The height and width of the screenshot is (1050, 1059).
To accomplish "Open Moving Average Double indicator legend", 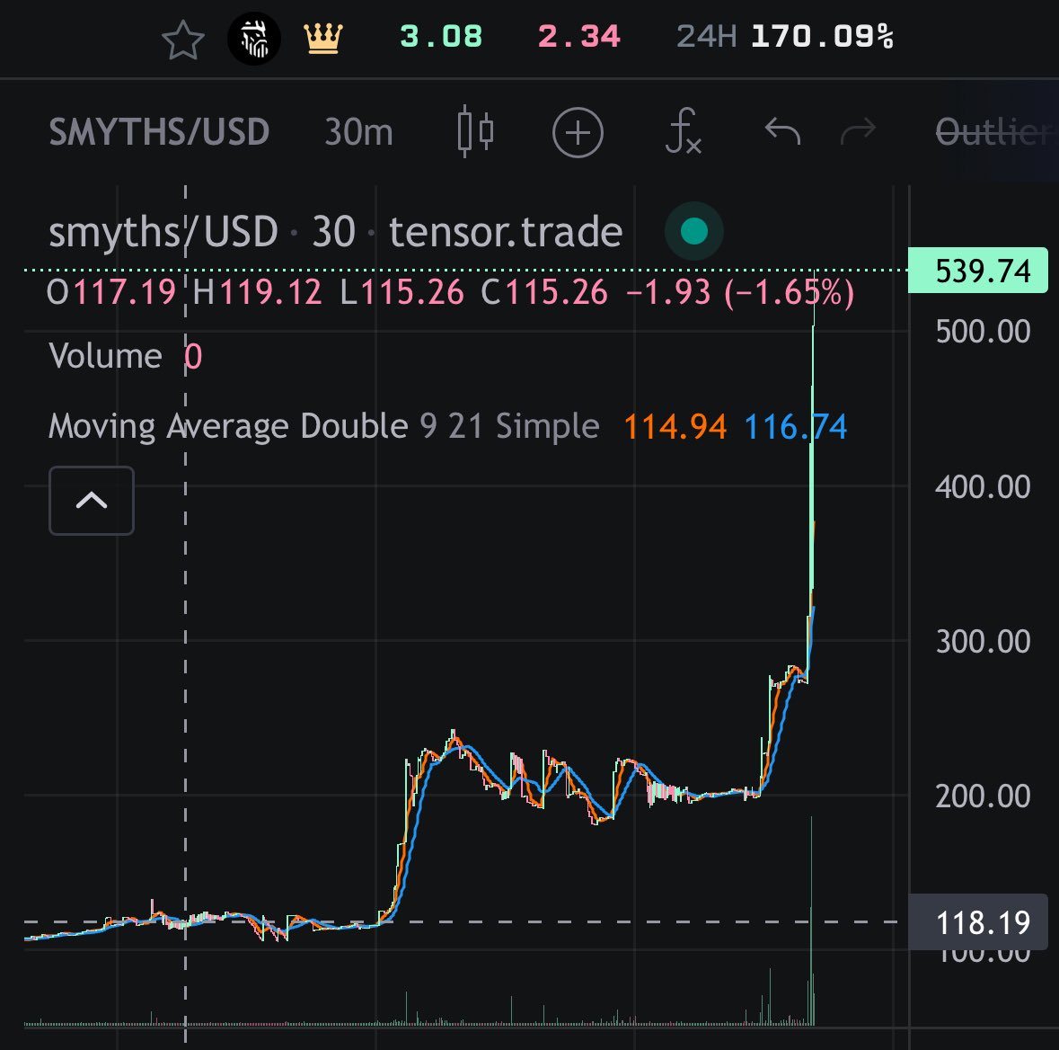I will click(x=324, y=427).
